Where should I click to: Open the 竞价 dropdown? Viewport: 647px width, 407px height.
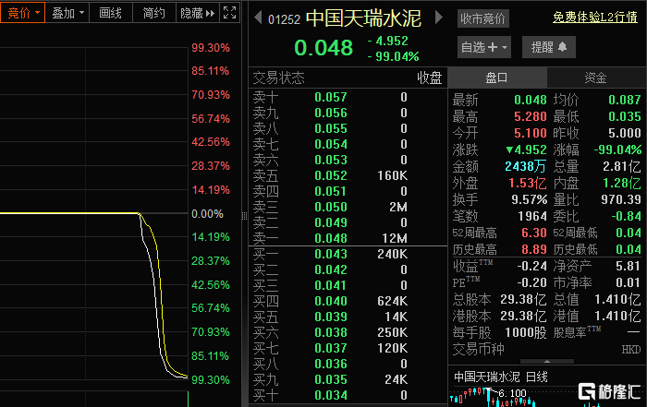pyautogui.click(x=22, y=13)
